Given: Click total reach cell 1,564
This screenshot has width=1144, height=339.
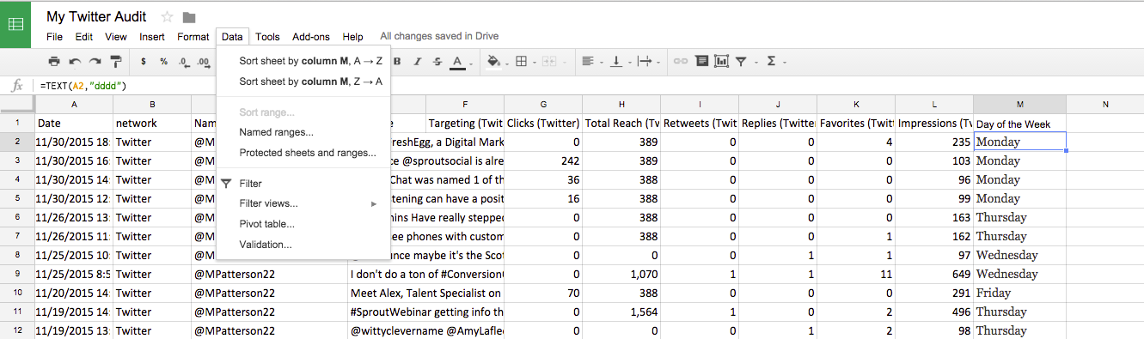Looking at the screenshot, I should pos(621,312).
